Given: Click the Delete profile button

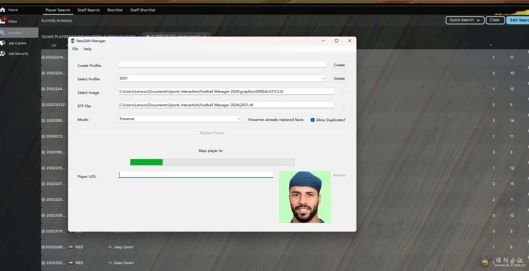Looking at the screenshot, I should tap(339, 78).
